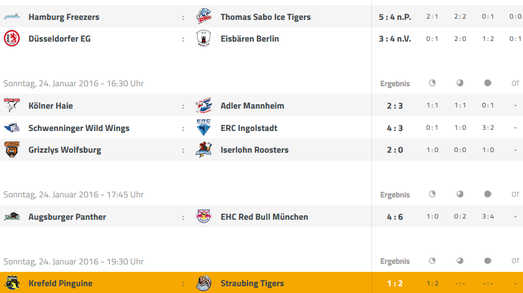
Task: Click the Grizzlys Wolfsburg bear logo
Action: click(x=12, y=150)
